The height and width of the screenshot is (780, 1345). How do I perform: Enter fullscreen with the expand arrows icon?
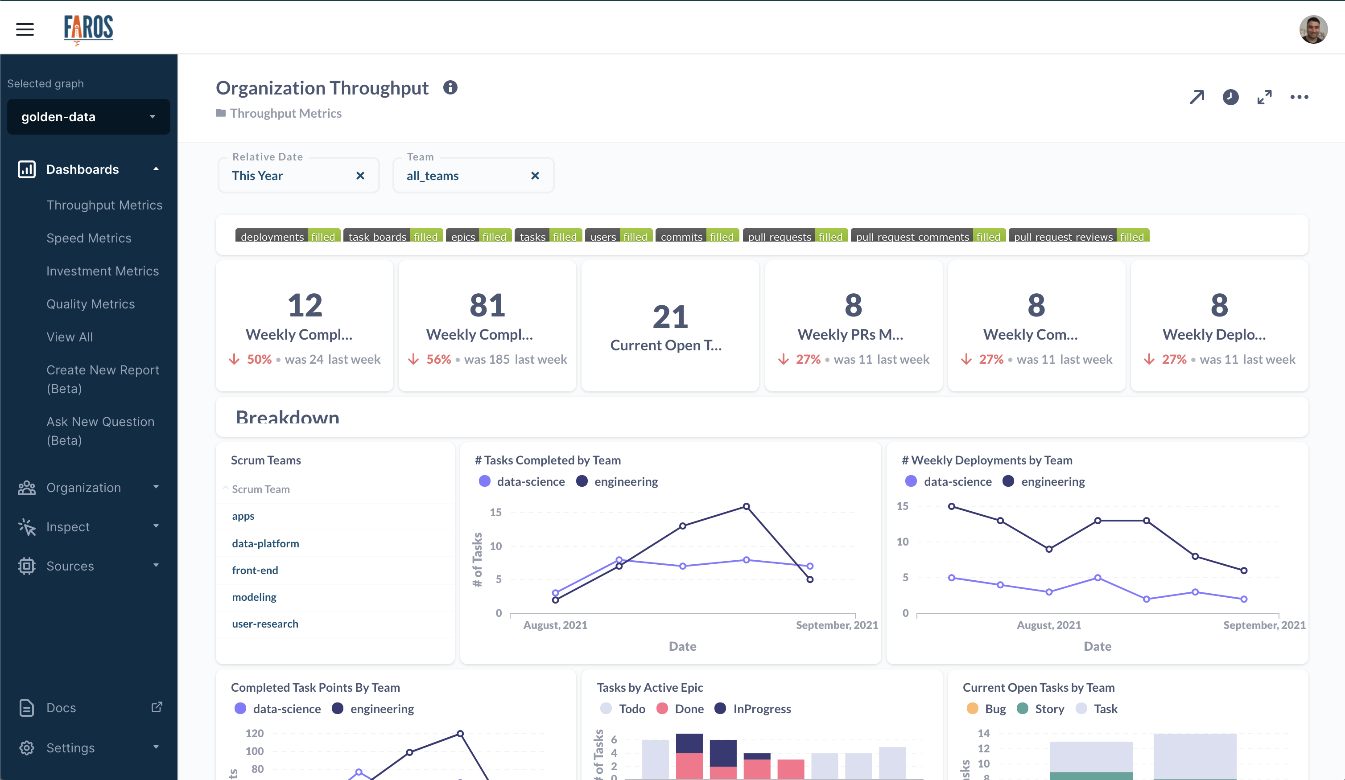[1264, 97]
